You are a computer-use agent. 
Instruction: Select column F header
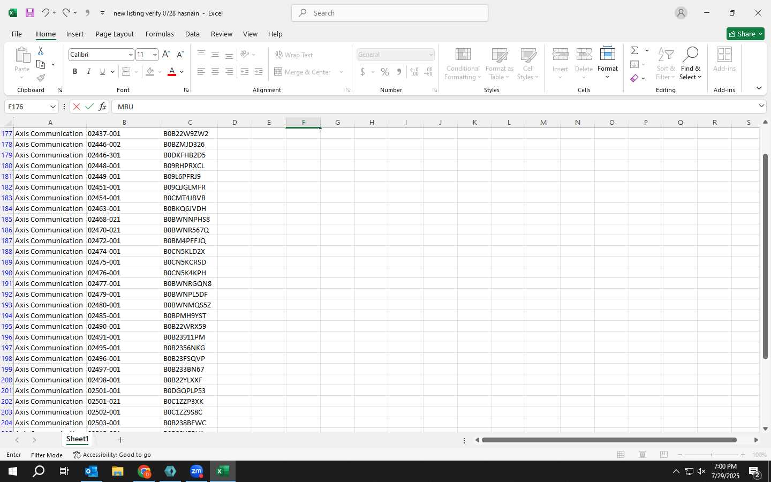303,123
